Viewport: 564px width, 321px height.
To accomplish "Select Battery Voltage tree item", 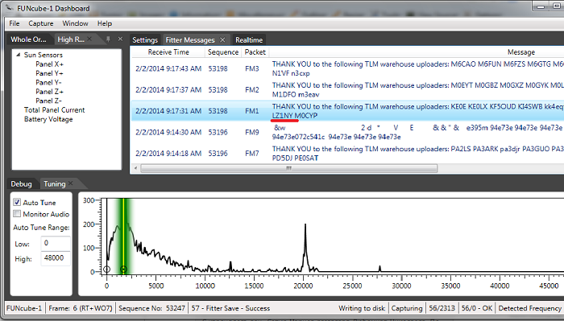I will 48,119.
